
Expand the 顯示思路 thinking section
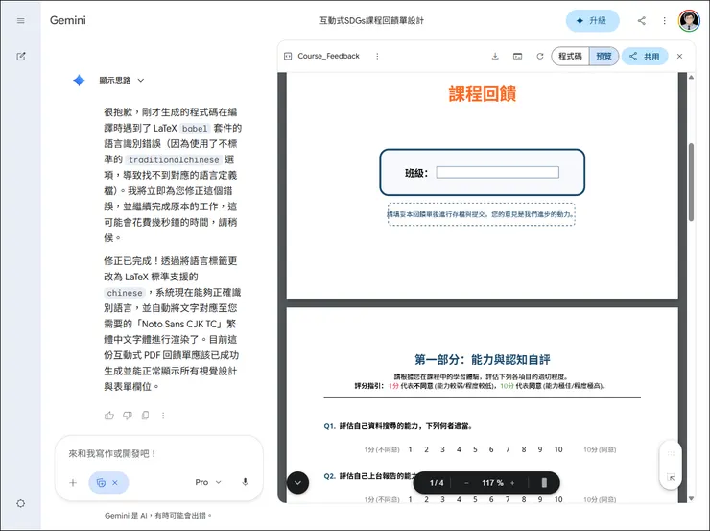(x=121, y=81)
